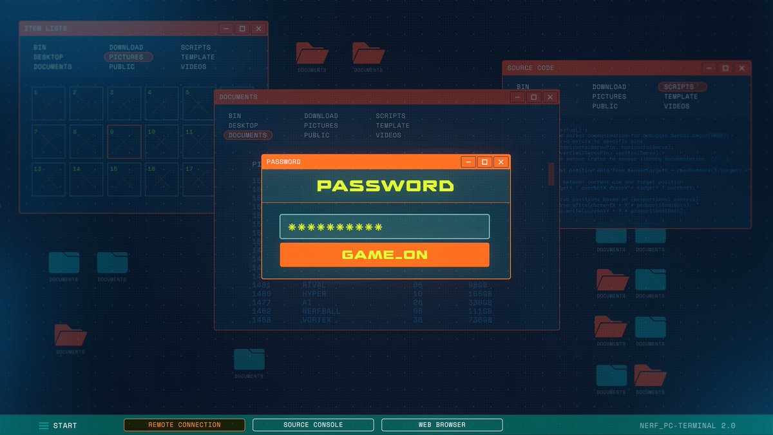Select VIDEOS in the Source Code window
Viewport: 773px width, 435px height.
coord(677,106)
